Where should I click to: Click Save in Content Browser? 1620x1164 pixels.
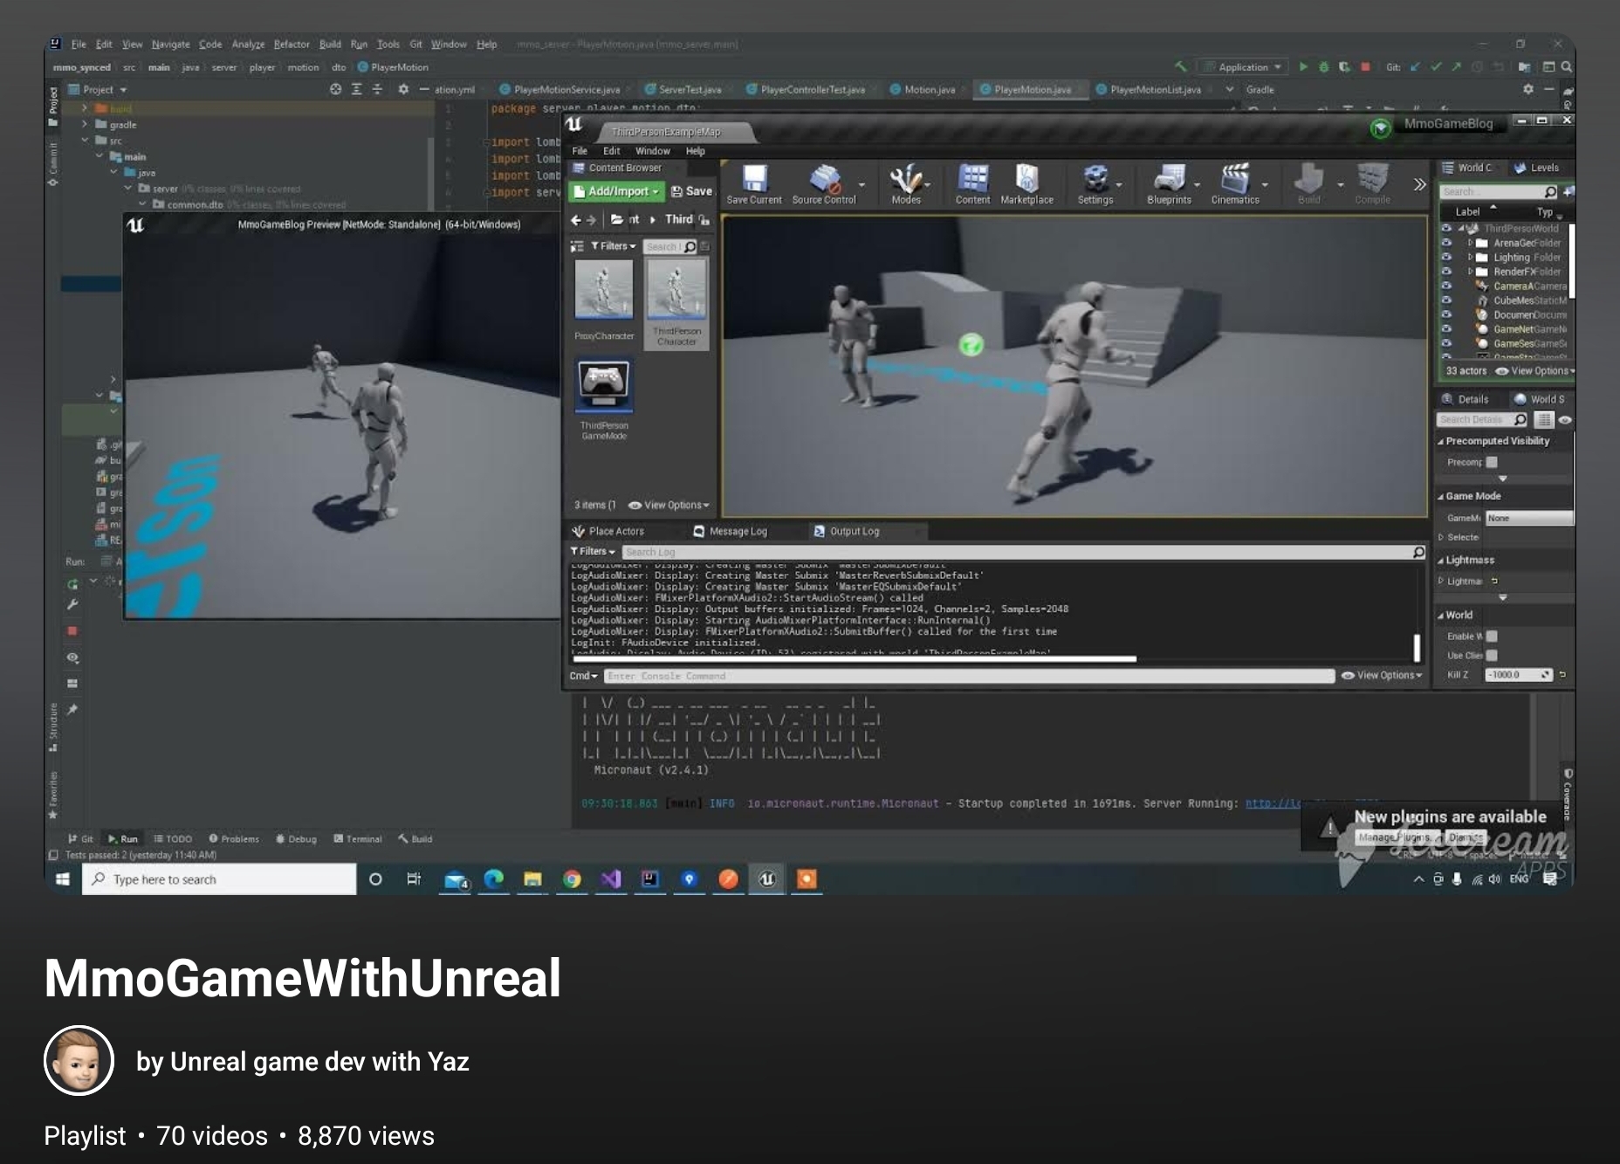(691, 191)
